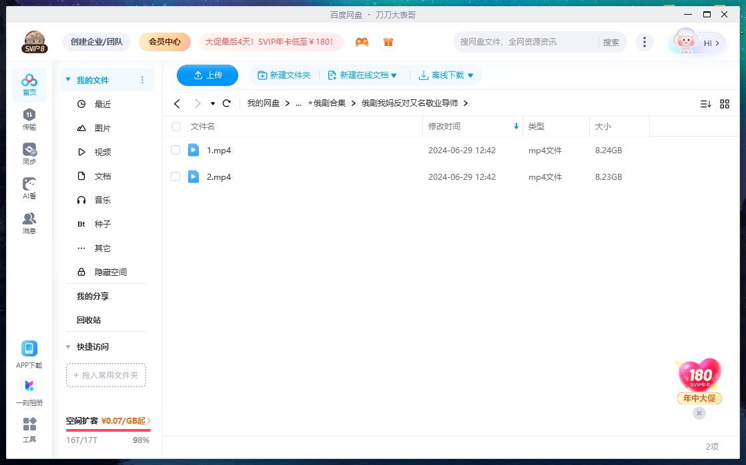This screenshot has height=465, width=746.
Task: Open 回收站 in sidebar
Action: 89,320
